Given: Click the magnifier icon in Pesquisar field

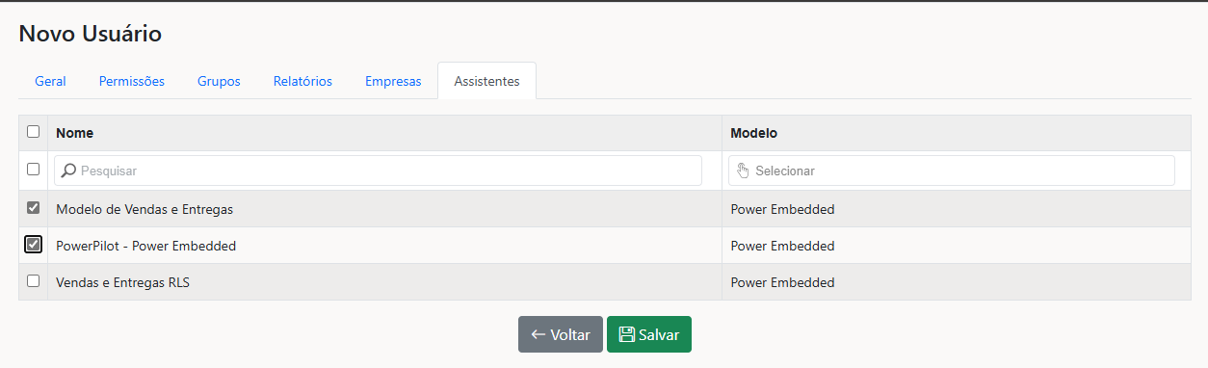Looking at the screenshot, I should (x=68, y=171).
